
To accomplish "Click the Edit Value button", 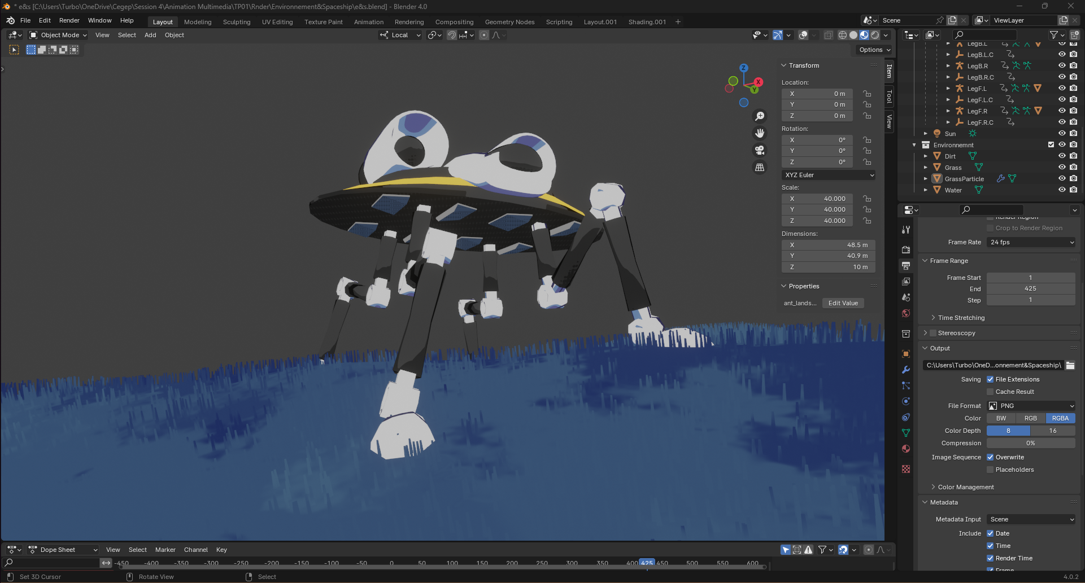I will (843, 303).
